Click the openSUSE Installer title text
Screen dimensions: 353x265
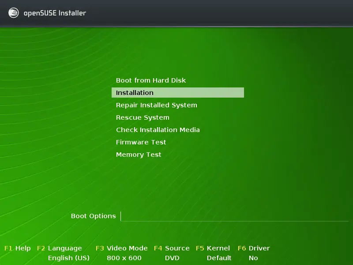click(55, 13)
